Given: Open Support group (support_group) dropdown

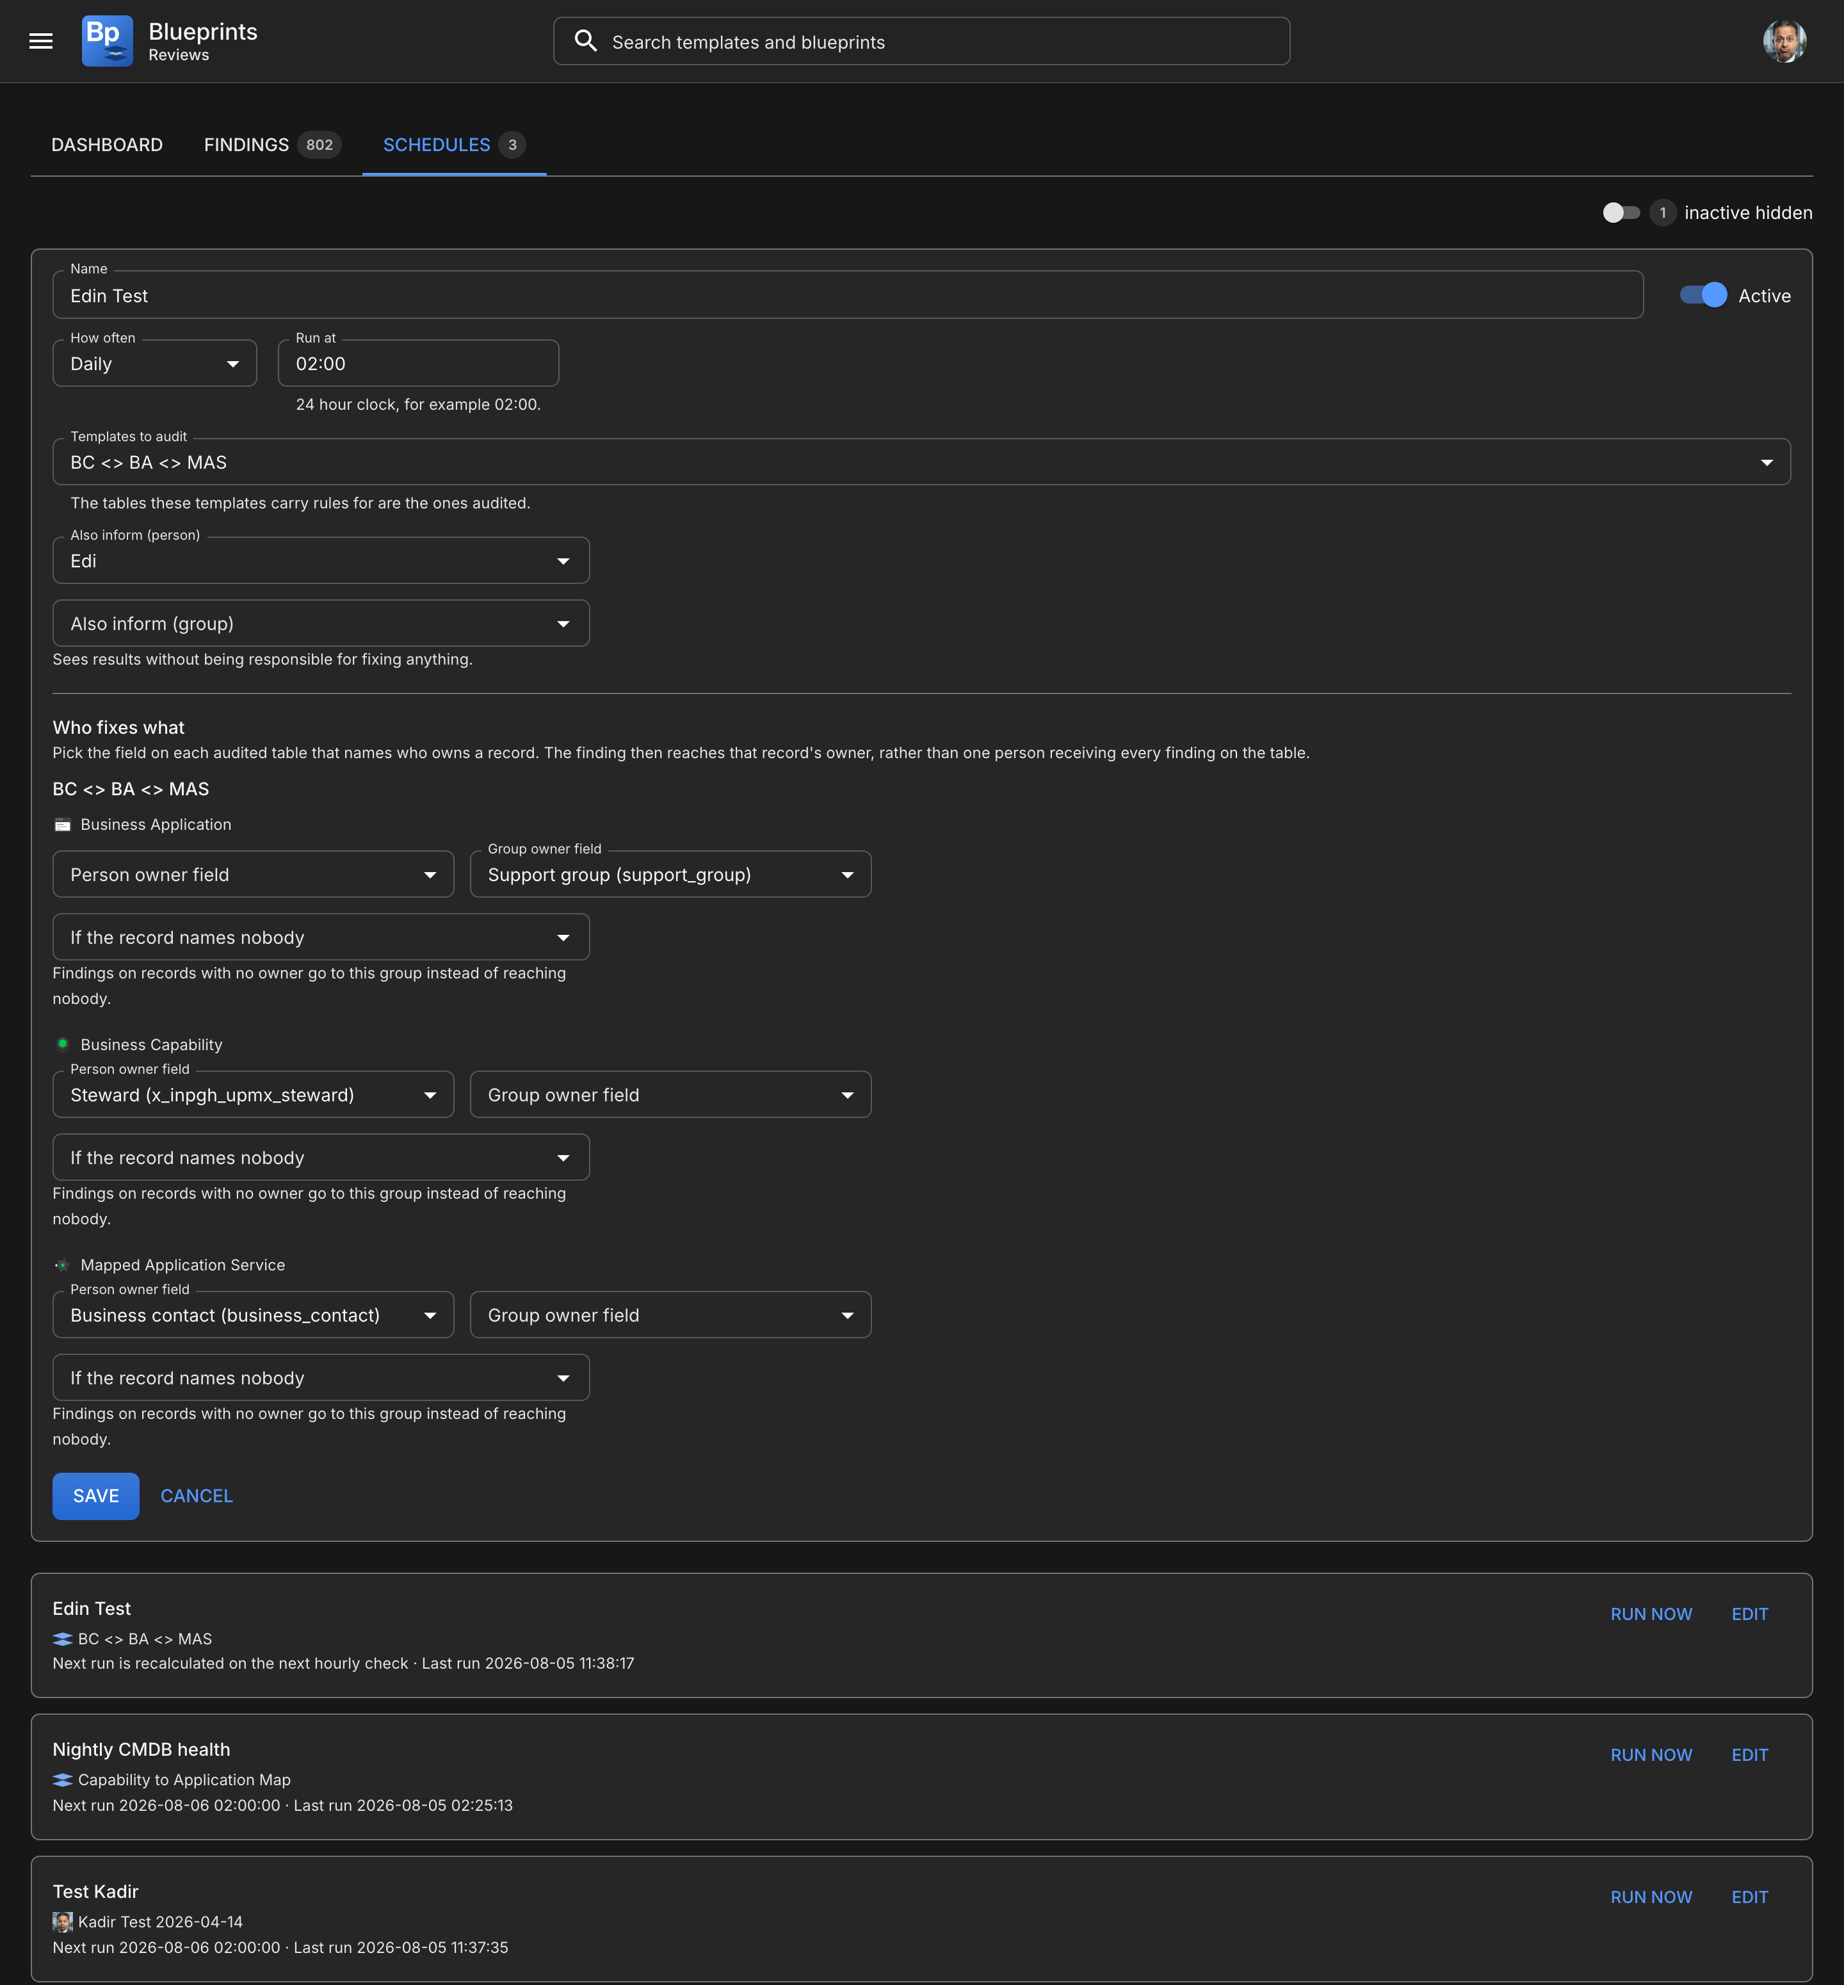Looking at the screenshot, I should tap(670, 874).
